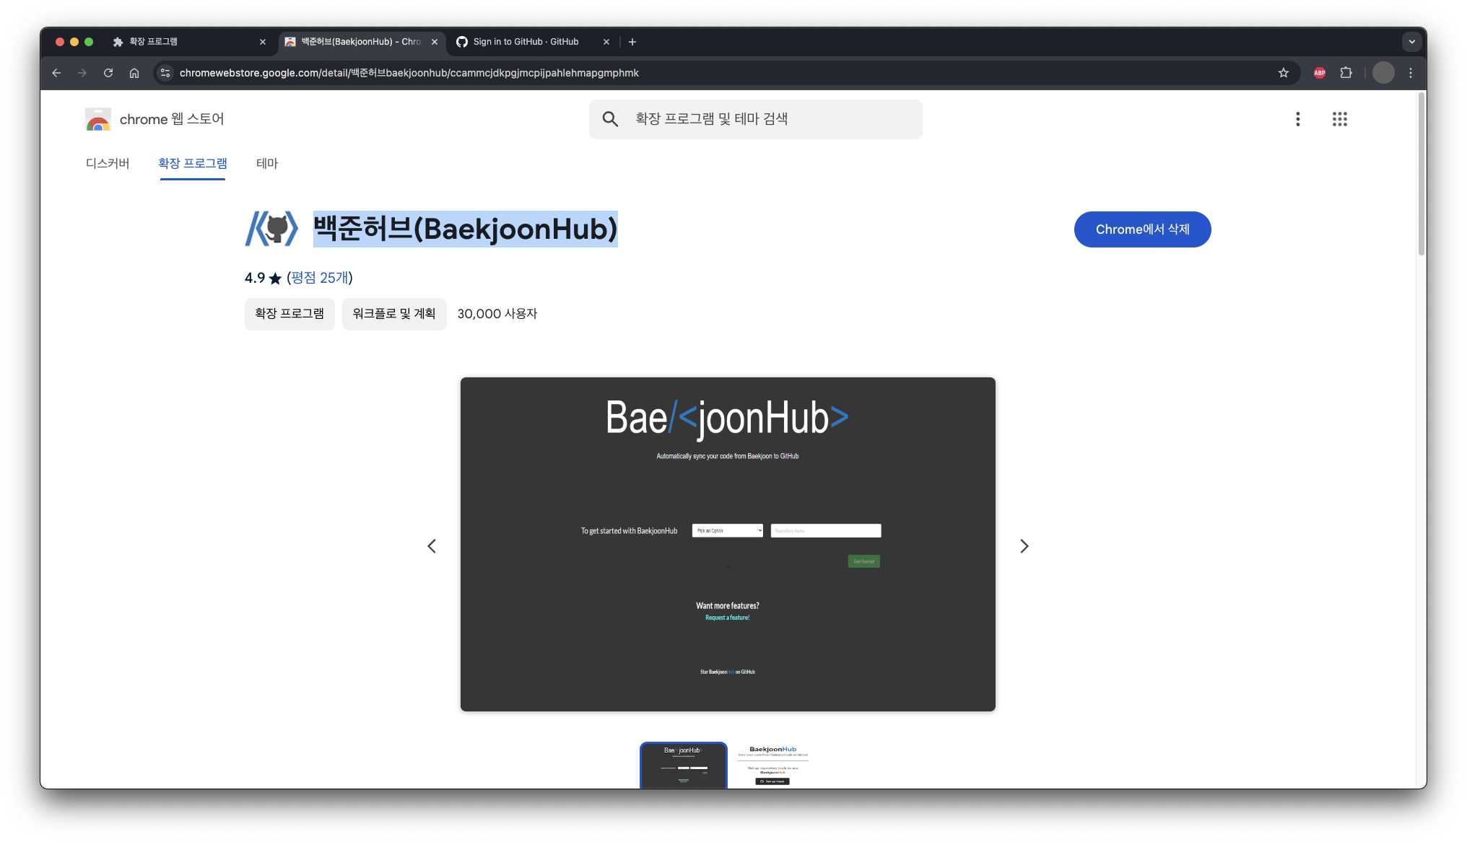The height and width of the screenshot is (842, 1467).
Task: Switch to Sign in to GitHub tab
Action: [x=527, y=42]
